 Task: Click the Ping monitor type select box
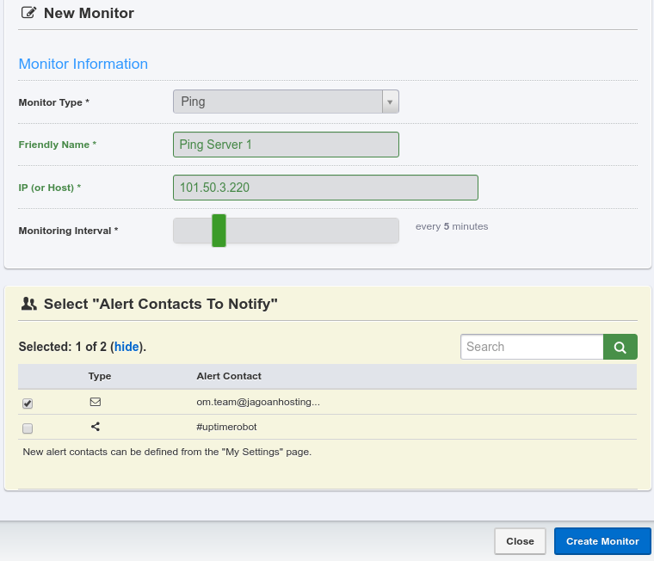286,102
